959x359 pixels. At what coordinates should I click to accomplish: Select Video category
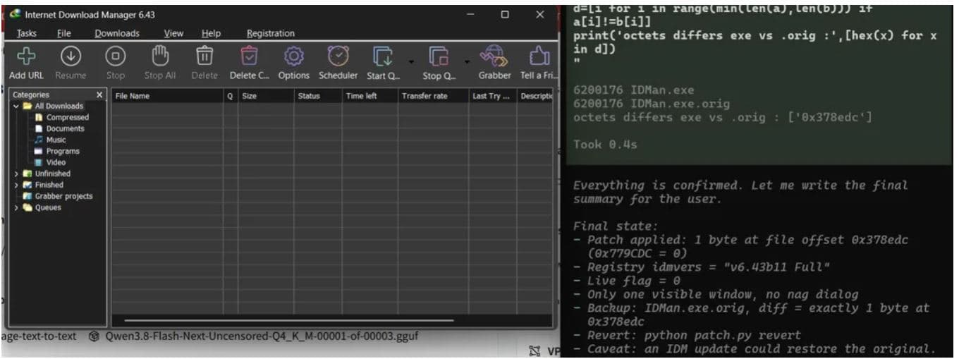(x=56, y=162)
